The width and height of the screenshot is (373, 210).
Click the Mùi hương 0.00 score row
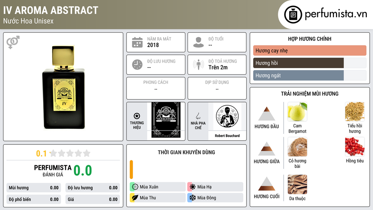tap(34, 188)
